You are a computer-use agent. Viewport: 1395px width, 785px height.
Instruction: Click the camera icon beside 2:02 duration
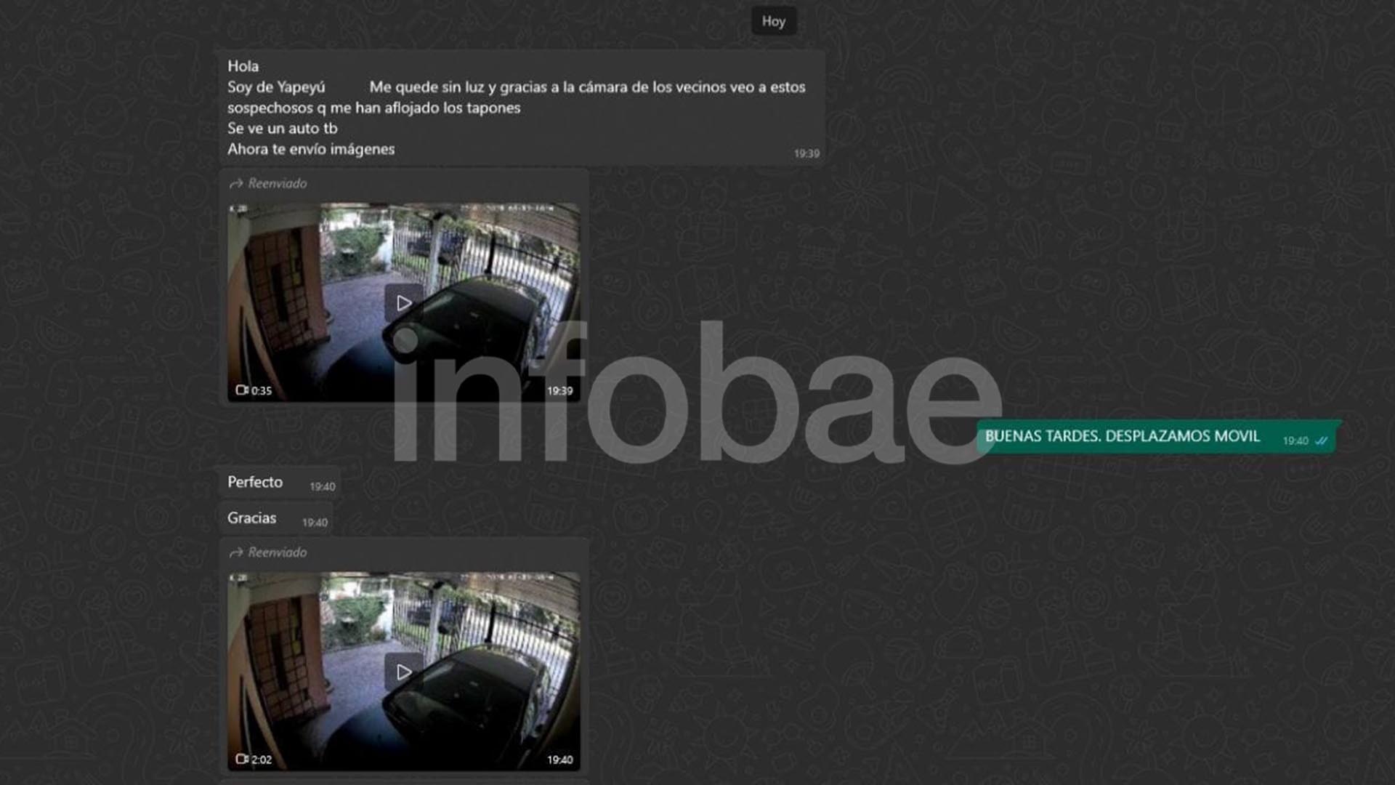242,760
